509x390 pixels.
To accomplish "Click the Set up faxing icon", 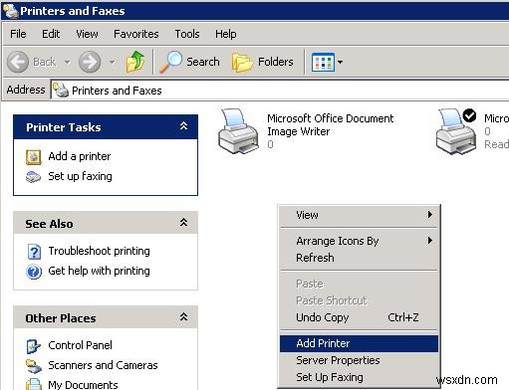I will (33, 177).
